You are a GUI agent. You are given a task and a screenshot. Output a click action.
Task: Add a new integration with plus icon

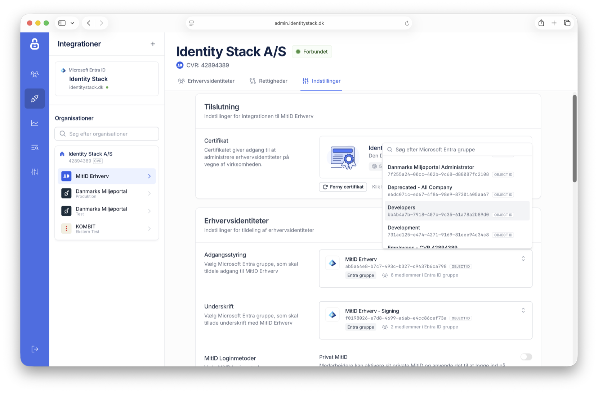[x=153, y=44]
